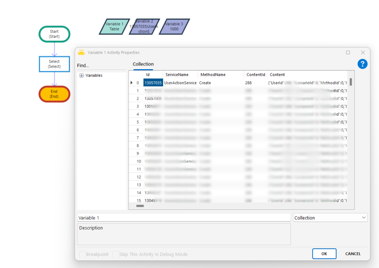Click the app icon in dialog title bar
This screenshot has height=268, width=379.
click(x=81, y=53)
